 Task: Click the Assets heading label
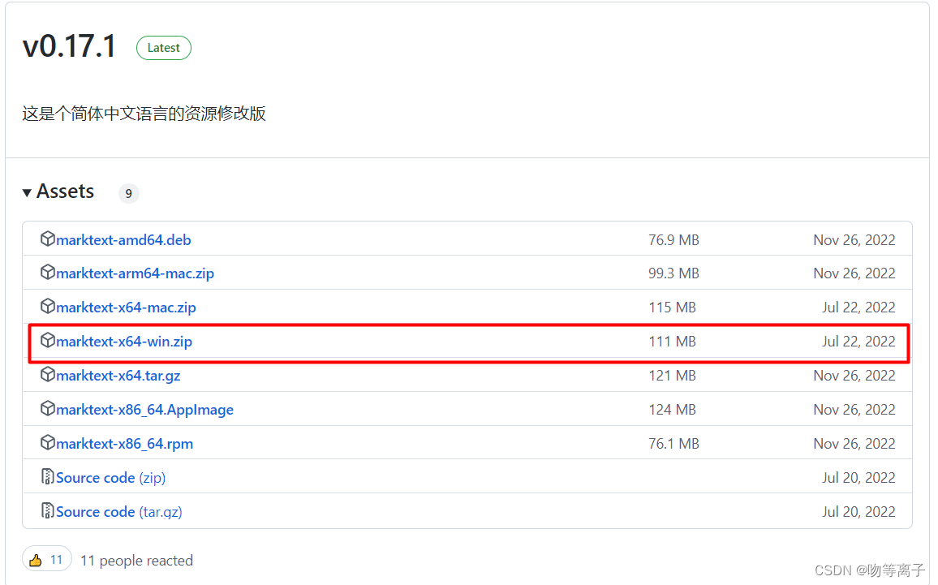tap(65, 191)
